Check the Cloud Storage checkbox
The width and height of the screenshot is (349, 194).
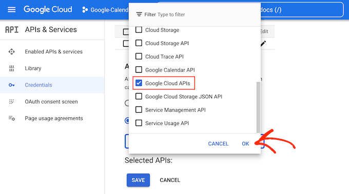pyautogui.click(x=139, y=30)
